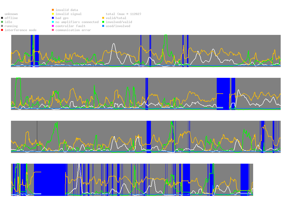Click the cyan no amplifiers connected swatch

click(x=53, y=22)
